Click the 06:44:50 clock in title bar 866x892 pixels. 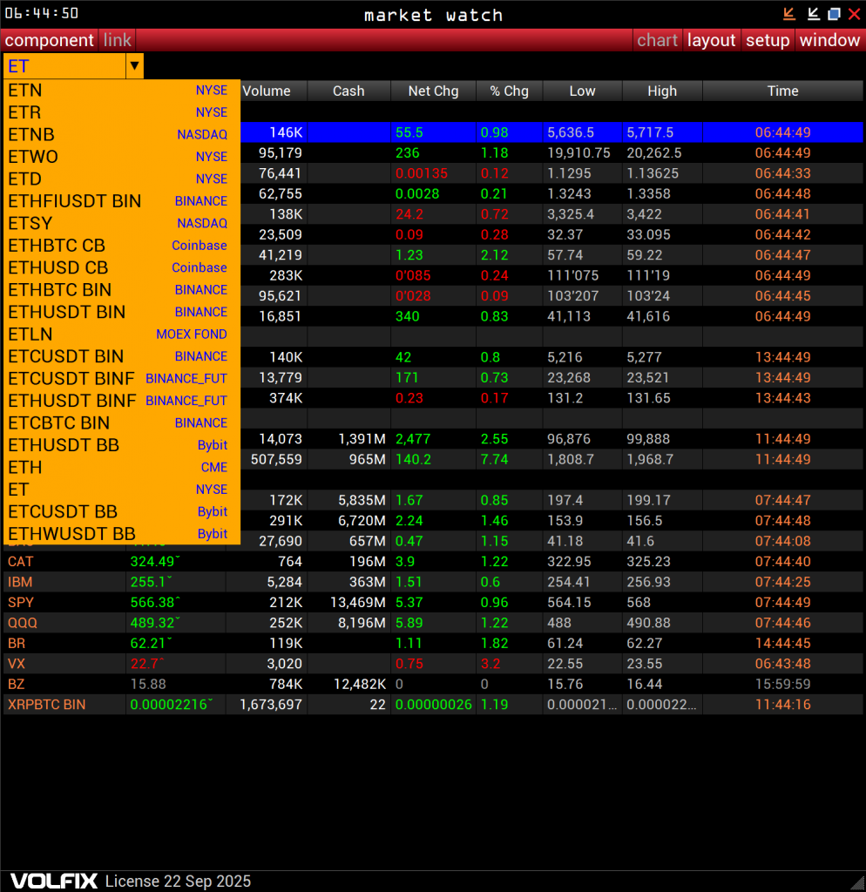[x=42, y=13]
